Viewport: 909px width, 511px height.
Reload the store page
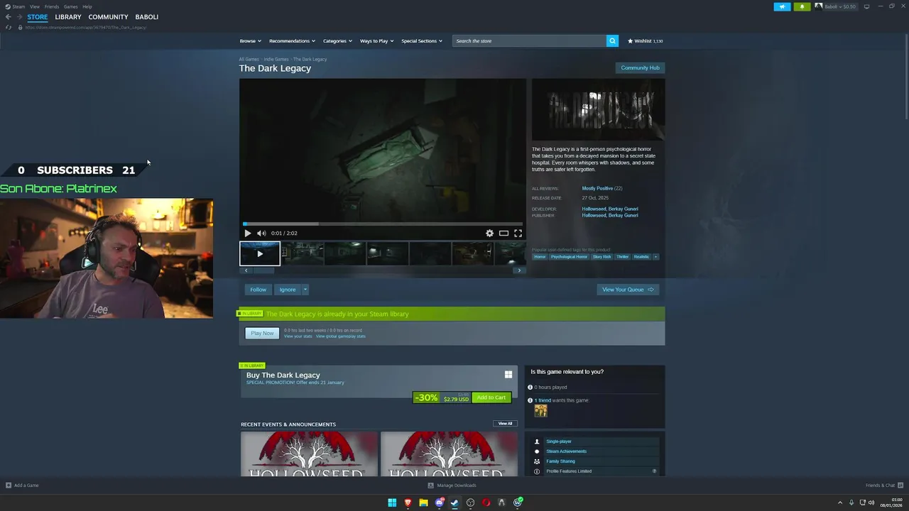(9, 27)
